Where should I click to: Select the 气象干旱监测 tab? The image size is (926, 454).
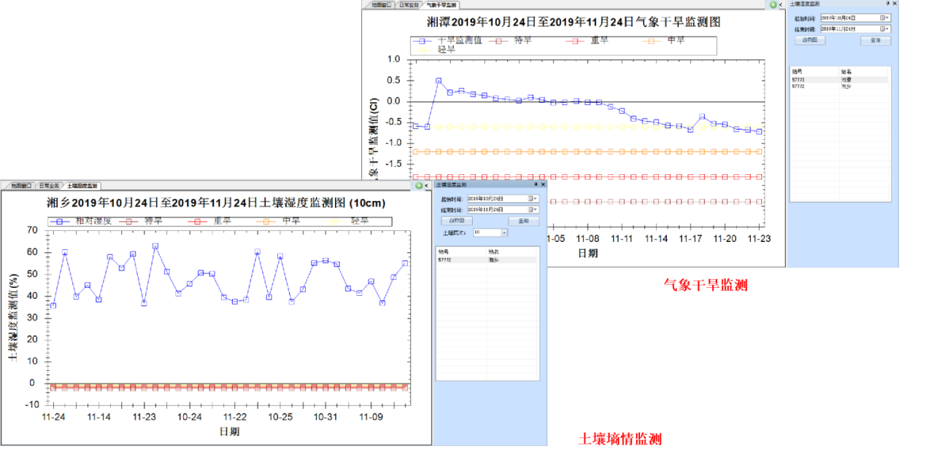click(x=444, y=4)
